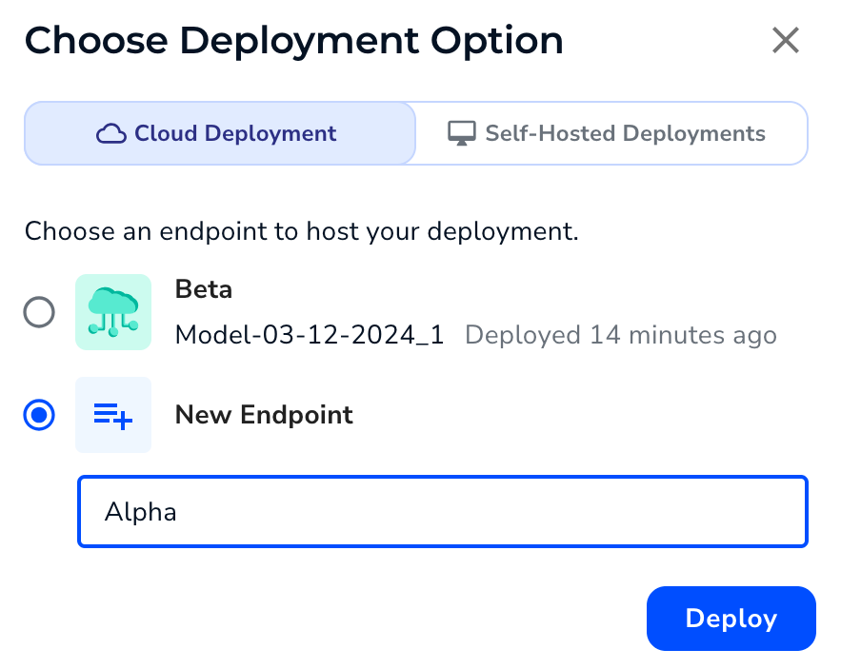Click the Choose Deployment Option title
This screenshot has width=841, height=669.
click(294, 40)
